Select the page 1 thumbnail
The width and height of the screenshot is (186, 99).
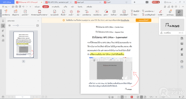pos(24,45)
